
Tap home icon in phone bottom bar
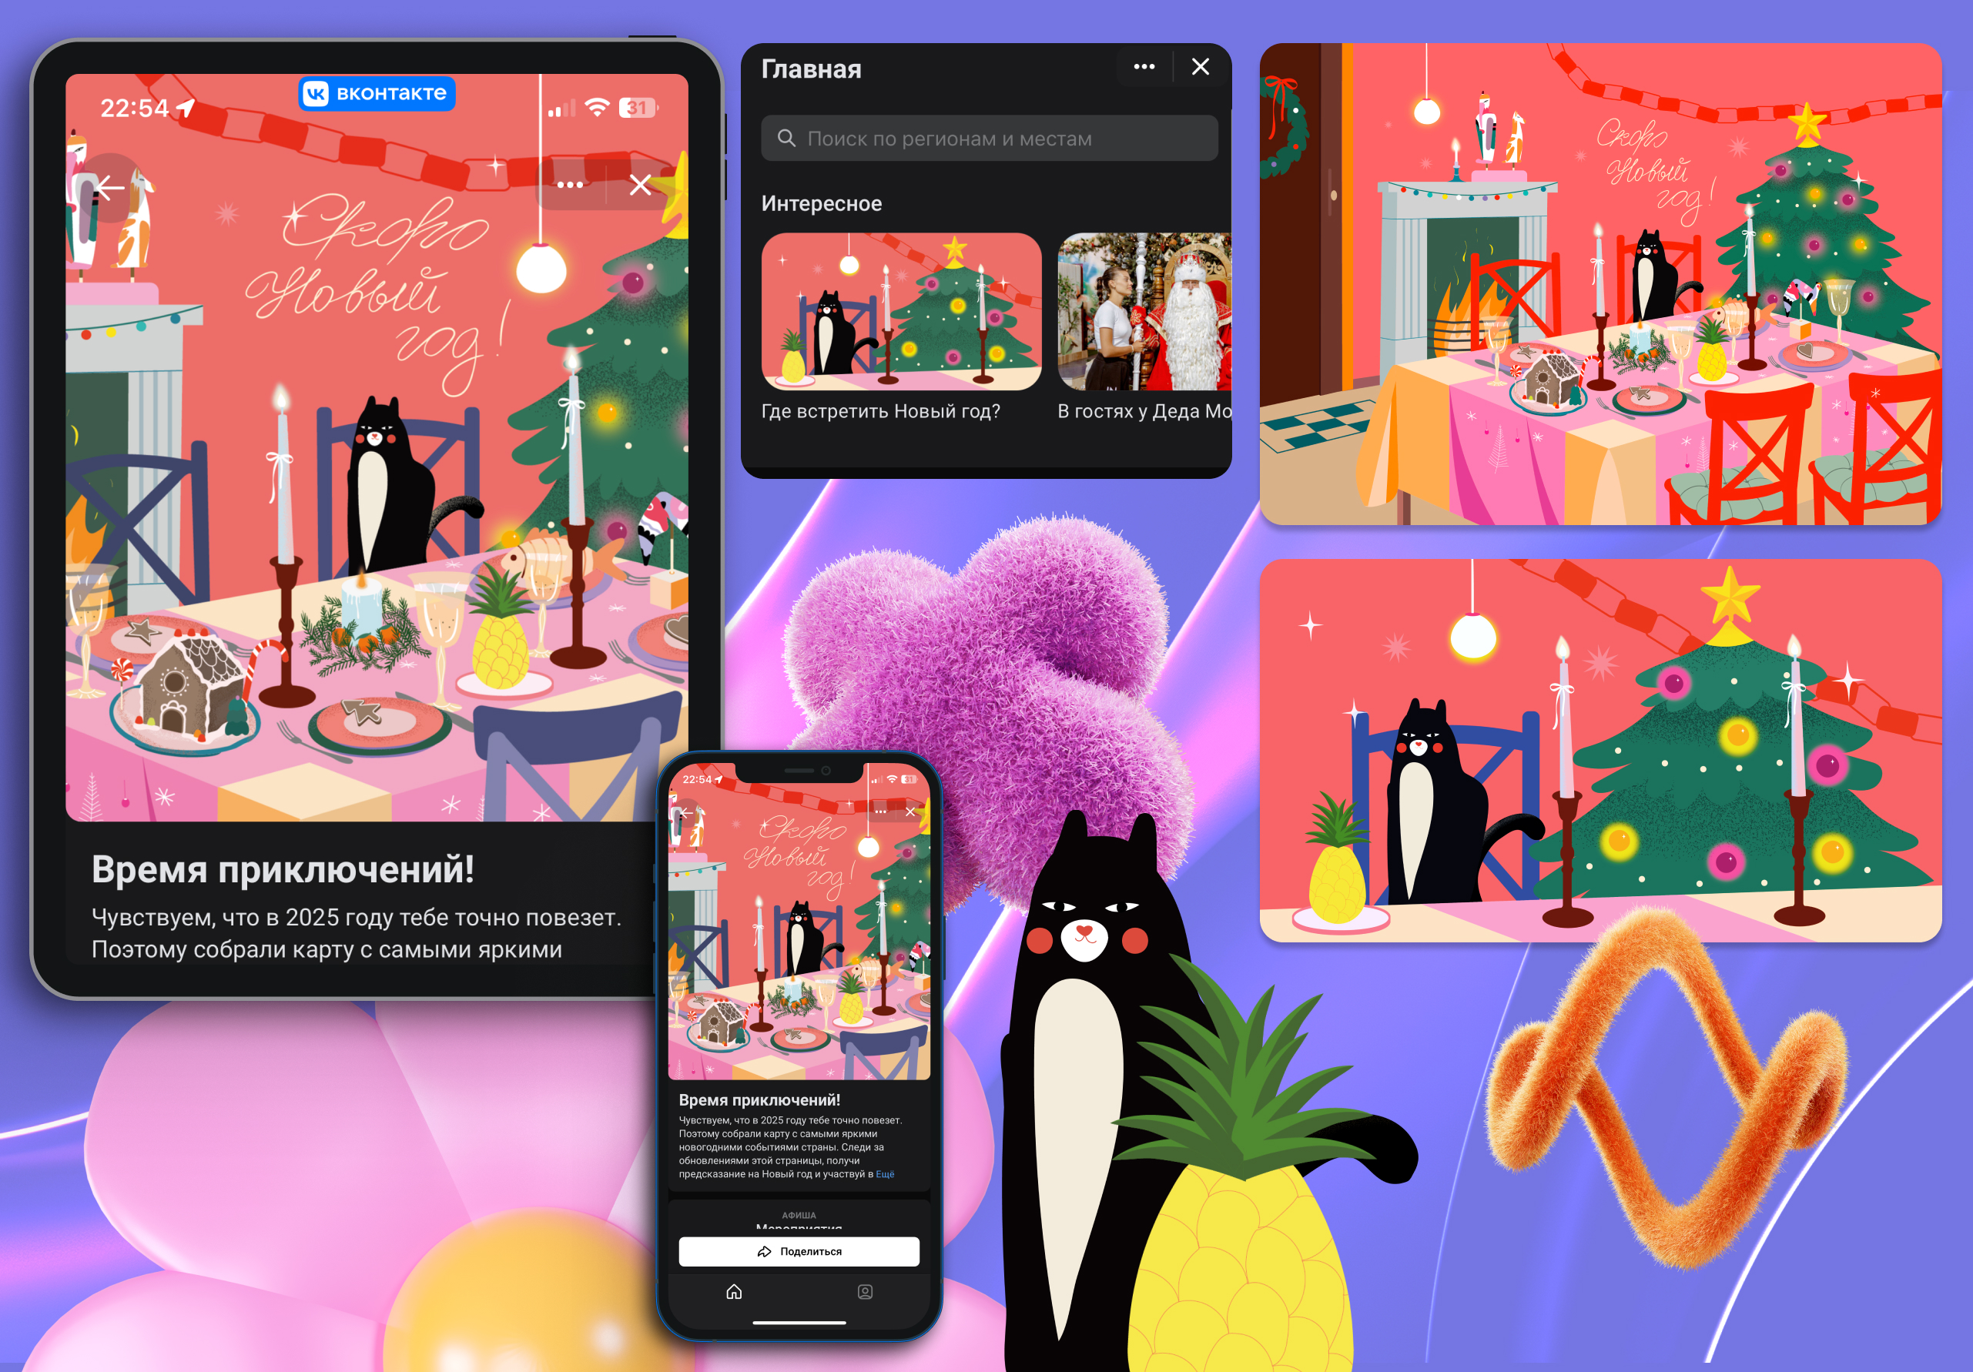pos(734,1292)
